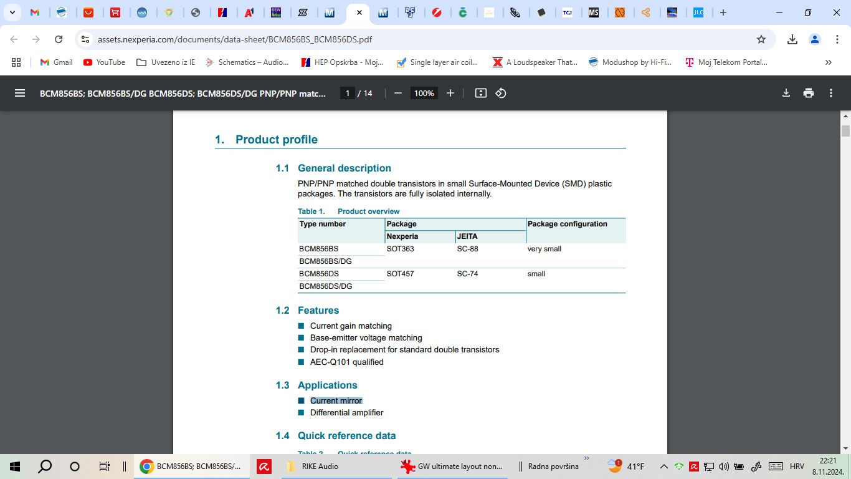Zoom in on the PDF
This screenshot has height=479, width=851.
(450, 93)
